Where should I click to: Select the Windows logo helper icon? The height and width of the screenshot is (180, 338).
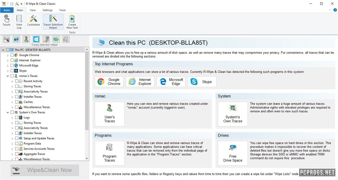[36, 39]
